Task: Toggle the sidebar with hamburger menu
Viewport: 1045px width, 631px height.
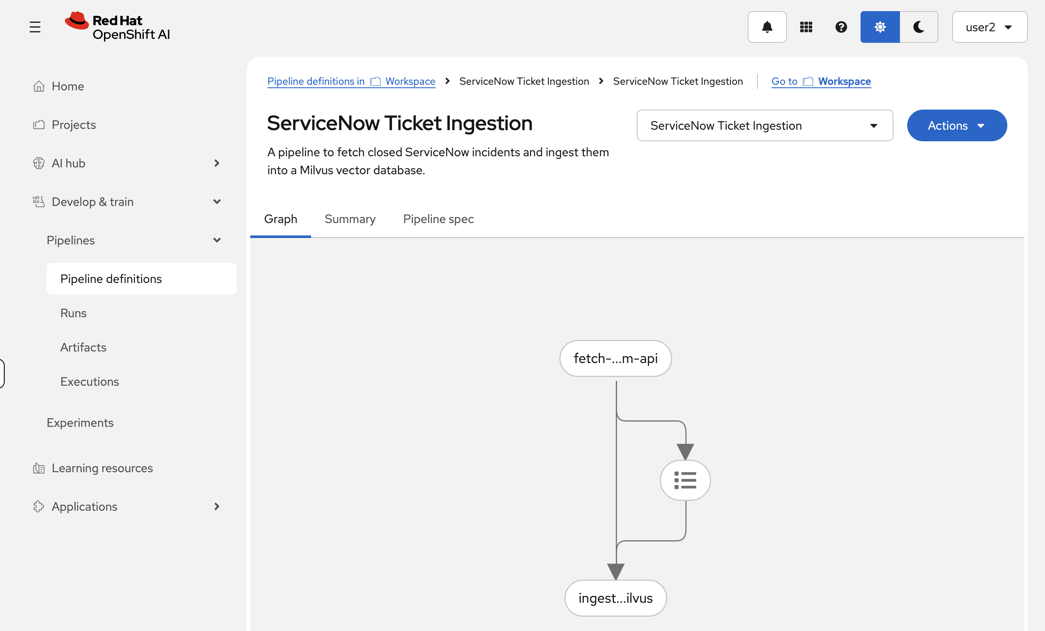Action: coord(35,27)
